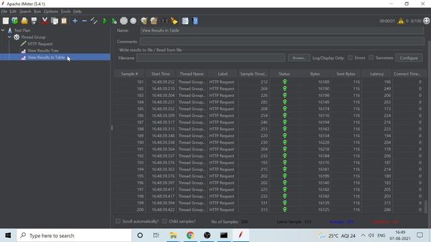Sort by the Start Time column header
This screenshot has height=242, width=431.
coord(160,74)
